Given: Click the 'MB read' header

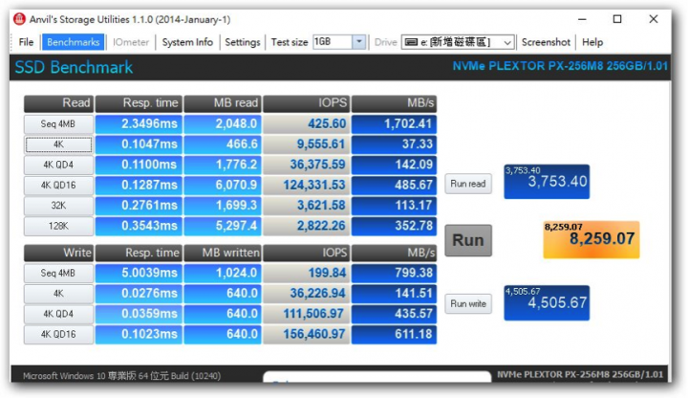Looking at the screenshot, I should [223, 103].
